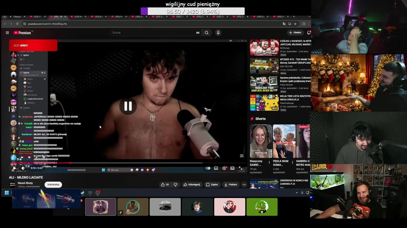The width and height of the screenshot is (407, 228).
Task: Open the NATALIA Klasyczny DAWID short
Action: click(x=261, y=141)
